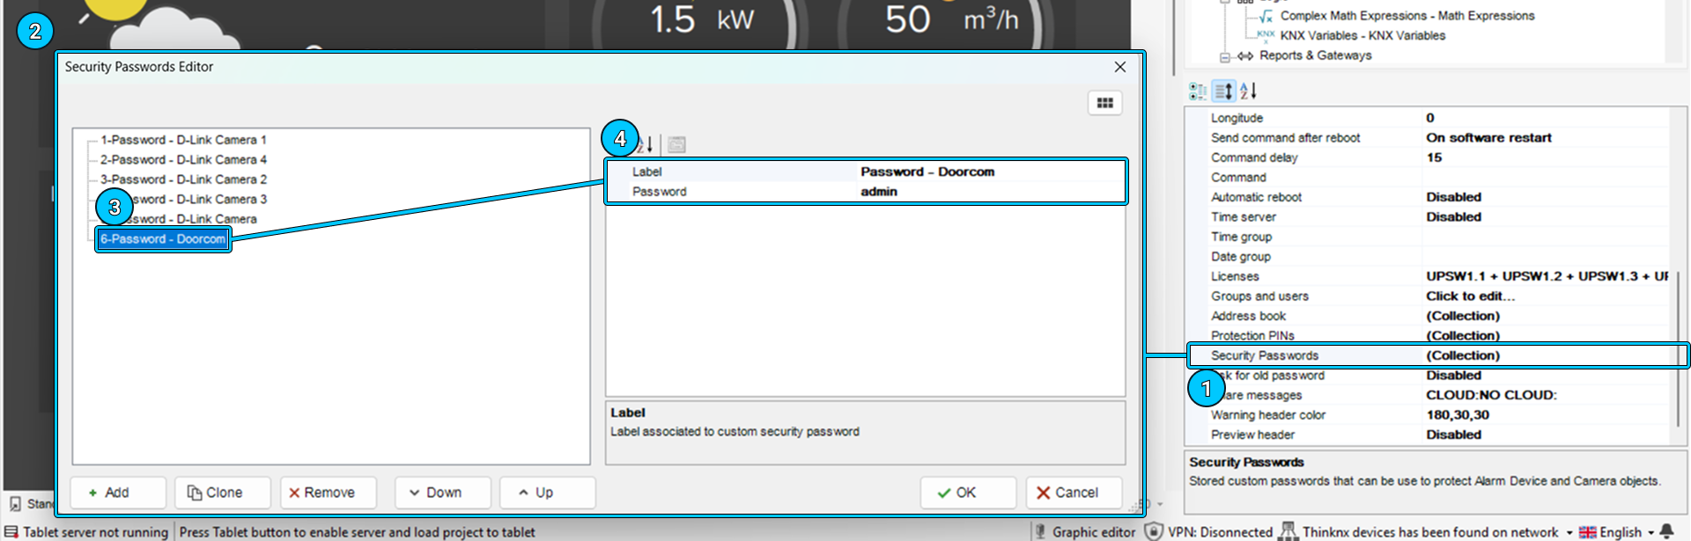Click the Graphic editor status icon
This screenshot has width=1691, height=541.
click(1040, 531)
